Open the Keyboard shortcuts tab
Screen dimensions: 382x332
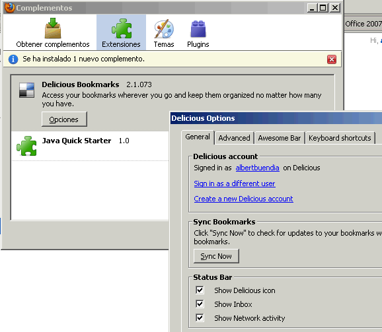340,138
